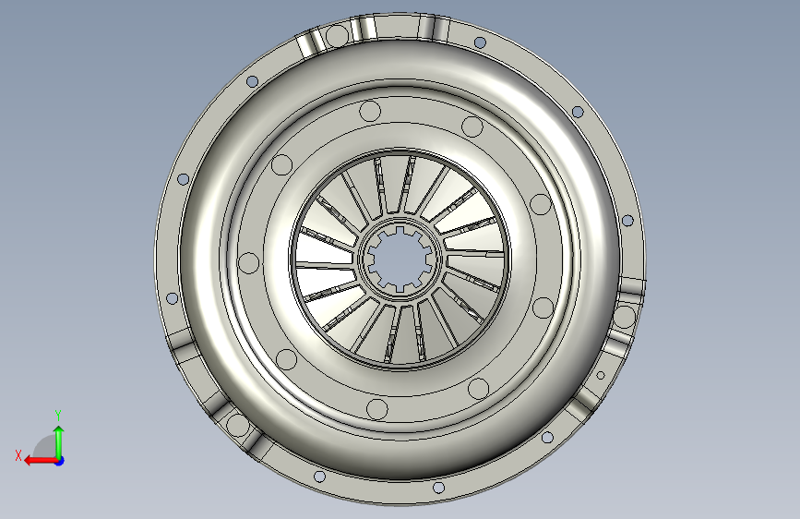Screen dimensions: 800x519
Task: Select the splined hub bore at the model center
Action: tap(400, 259)
